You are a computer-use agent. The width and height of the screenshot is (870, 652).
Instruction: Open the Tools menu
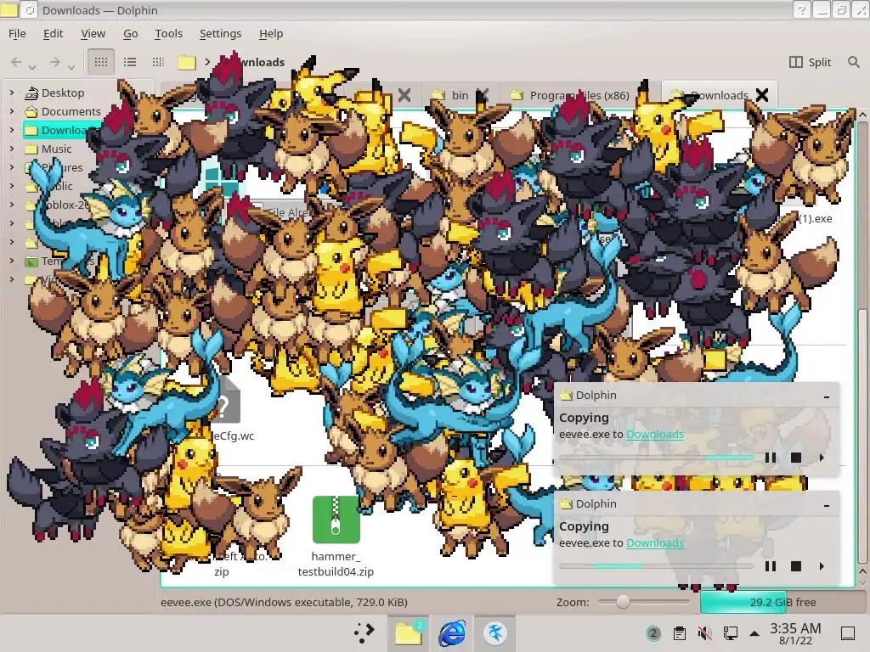click(x=169, y=33)
